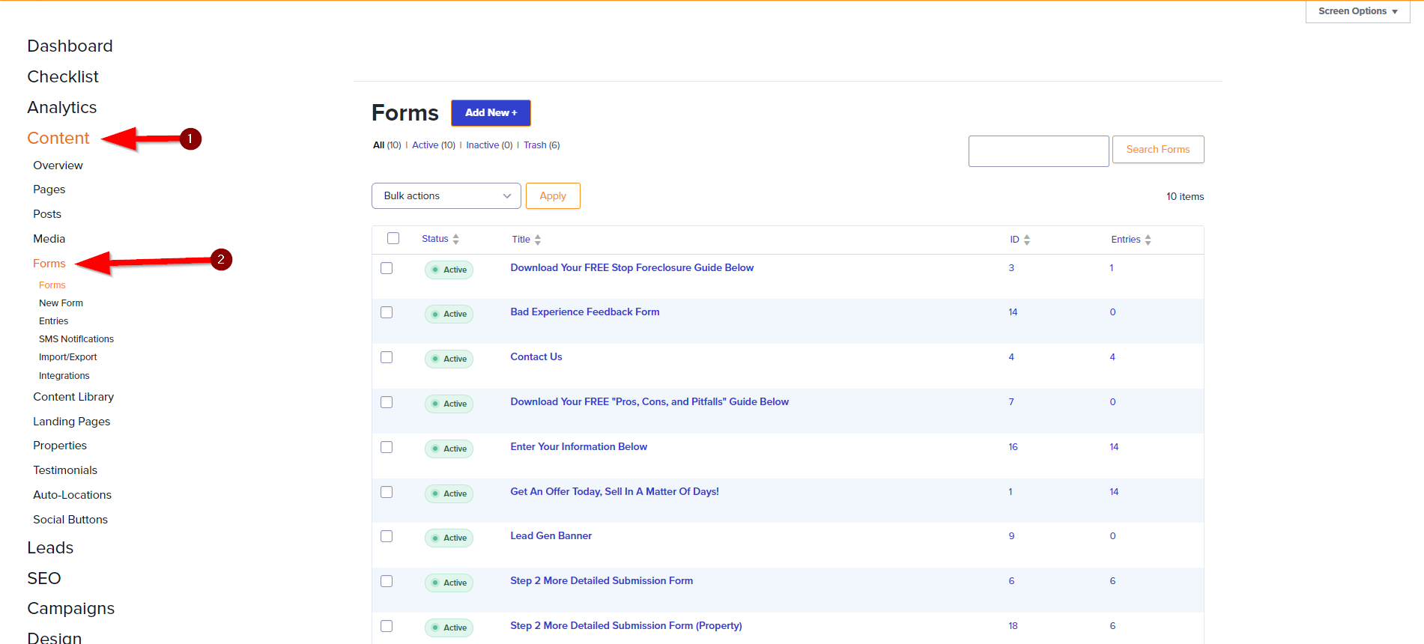Click the Title column sort arrows

537,240
